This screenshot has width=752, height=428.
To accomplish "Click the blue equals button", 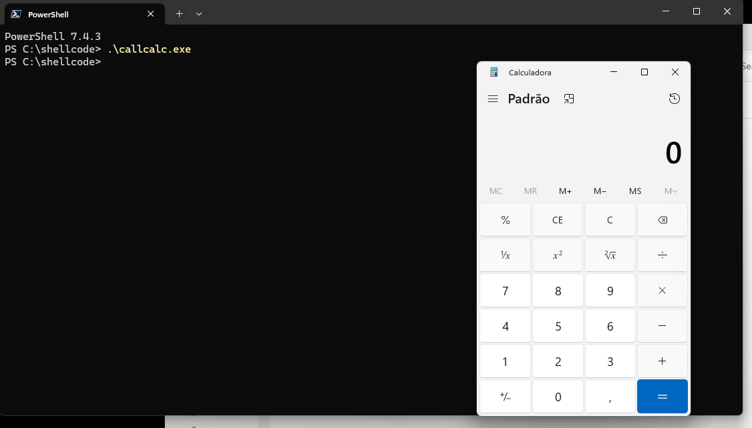I will coord(663,397).
